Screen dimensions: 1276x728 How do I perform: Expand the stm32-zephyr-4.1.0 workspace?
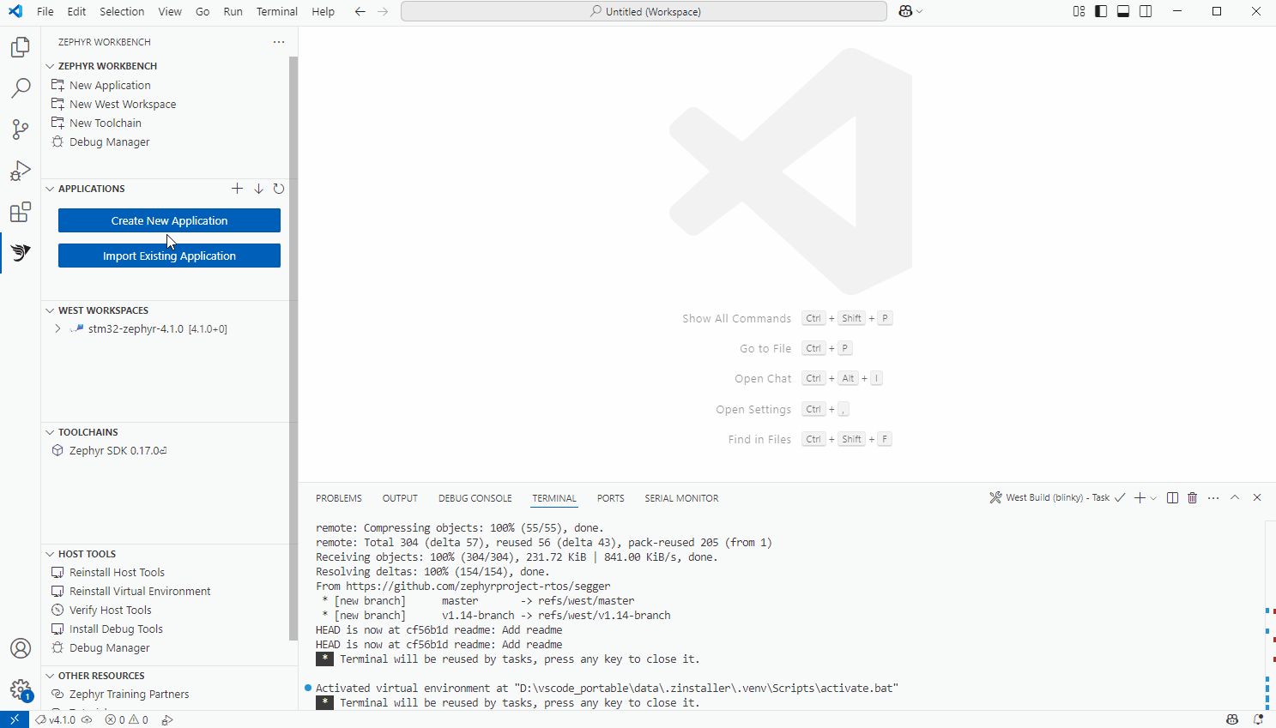point(57,328)
